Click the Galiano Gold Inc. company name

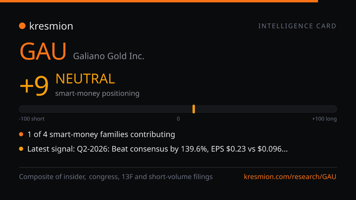[x=109, y=56]
